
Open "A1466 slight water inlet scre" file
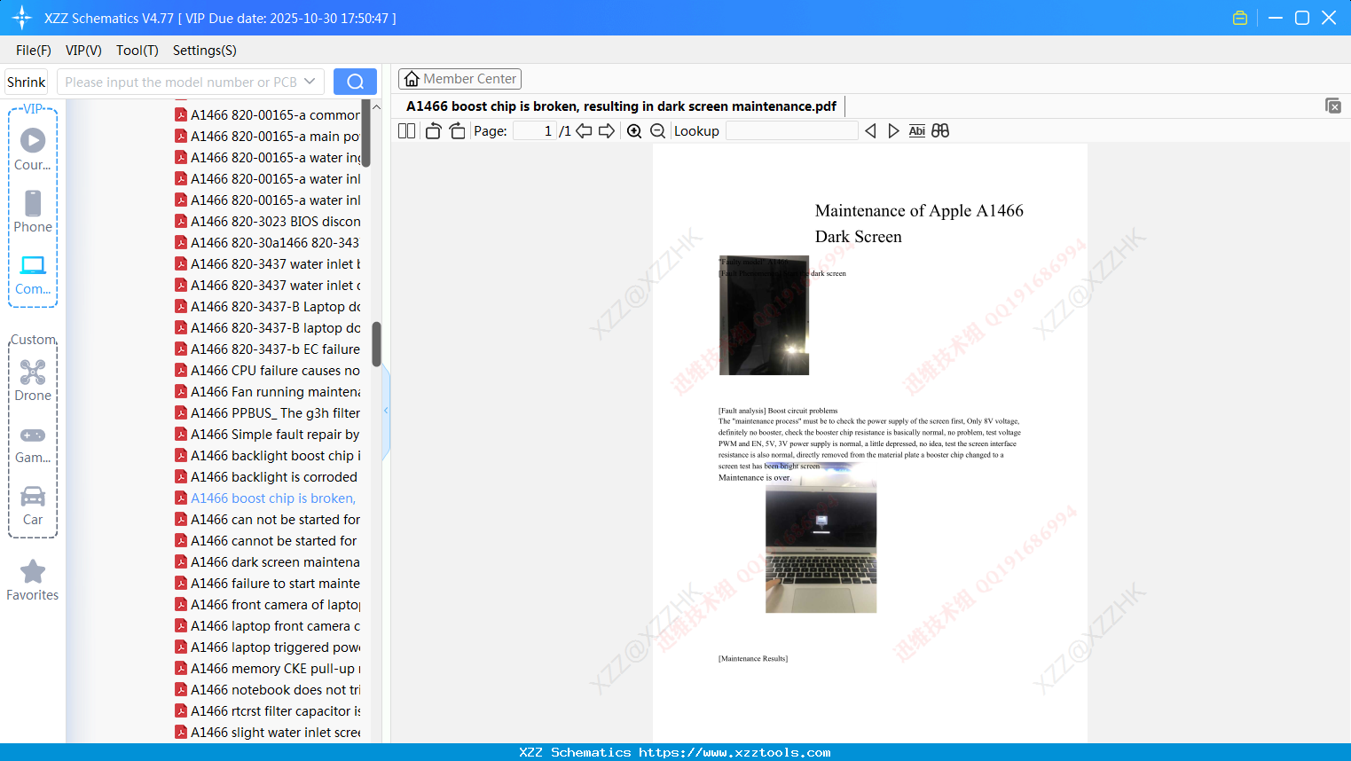267,733
